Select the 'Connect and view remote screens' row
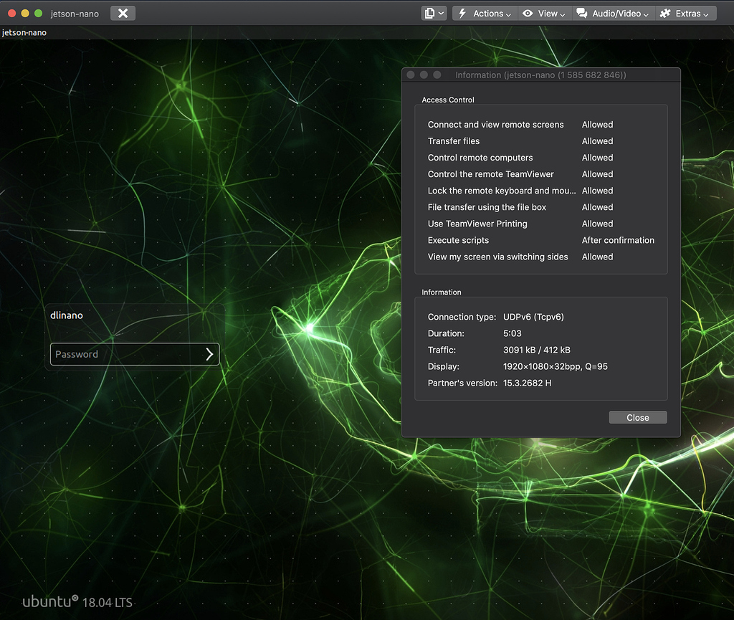This screenshot has height=620, width=734. tap(540, 125)
